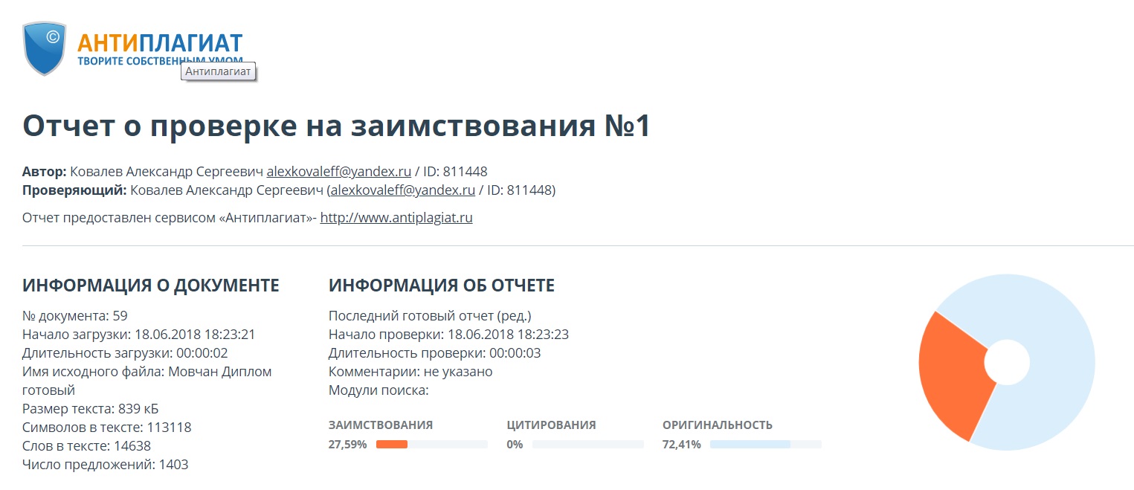Click the АНТИПЛАГИАТ logo wordmark
The image size is (1134, 490).
click(x=160, y=42)
